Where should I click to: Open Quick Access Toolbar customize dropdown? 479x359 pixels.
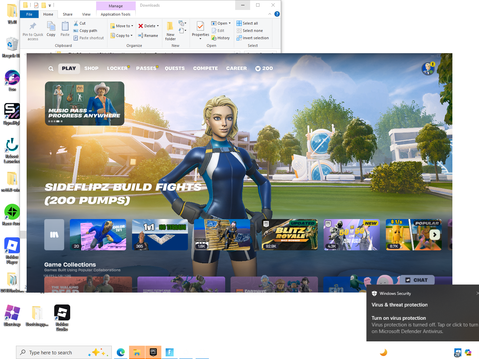pyautogui.click(x=50, y=5)
